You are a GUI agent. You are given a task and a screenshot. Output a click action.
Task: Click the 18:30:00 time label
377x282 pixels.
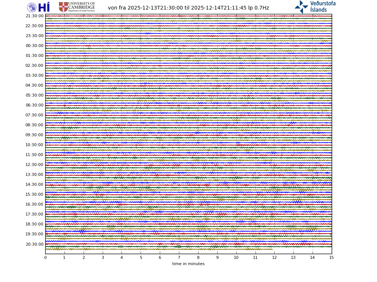click(35, 224)
